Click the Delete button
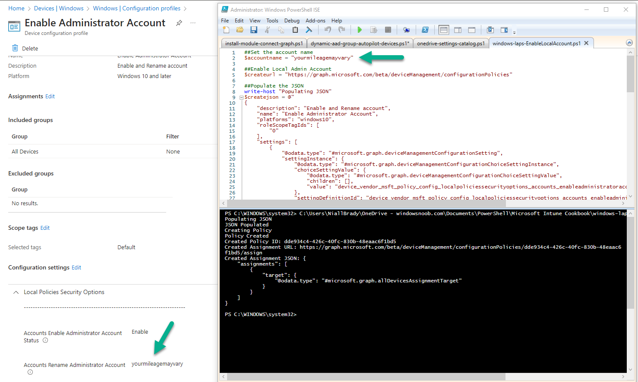The width and height of the screenshot is (638, 382). click(x=25, y=48)
